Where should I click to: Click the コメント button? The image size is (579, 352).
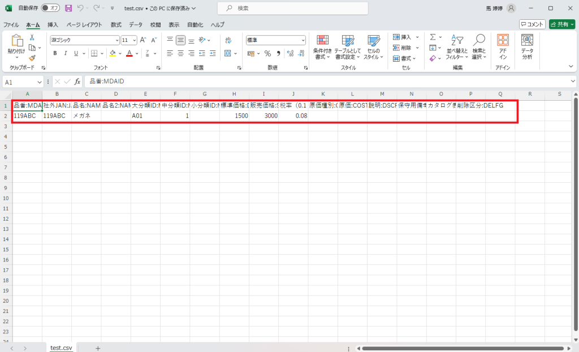[532, 24]
